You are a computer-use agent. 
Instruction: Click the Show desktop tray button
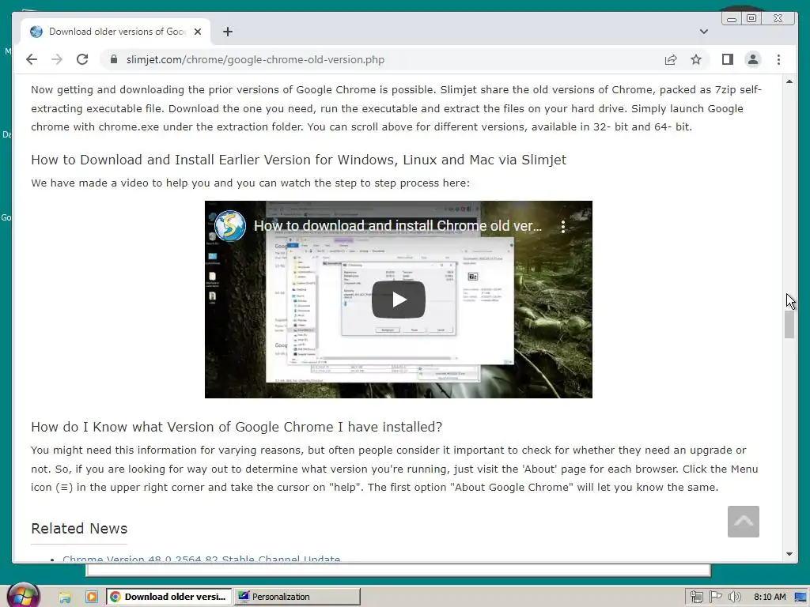click(x=802, y=597)
